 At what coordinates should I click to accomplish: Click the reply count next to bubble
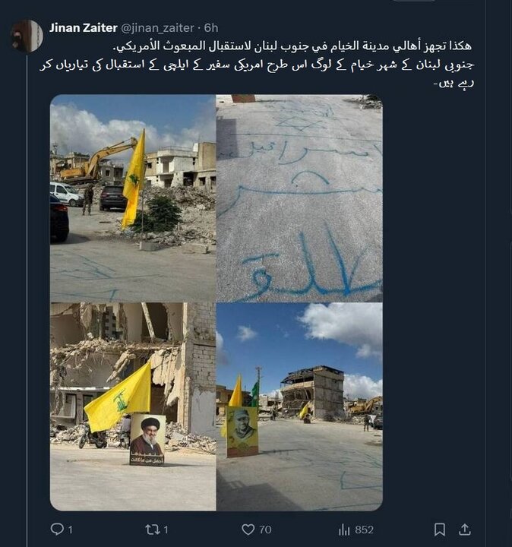[70, 530]
